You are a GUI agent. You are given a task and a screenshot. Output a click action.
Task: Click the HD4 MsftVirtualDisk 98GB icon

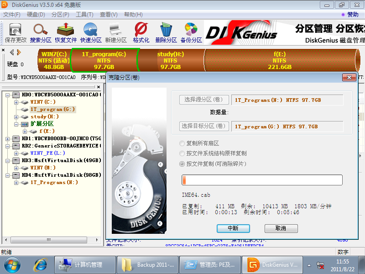pyautogui.click(x=16, y=175)
